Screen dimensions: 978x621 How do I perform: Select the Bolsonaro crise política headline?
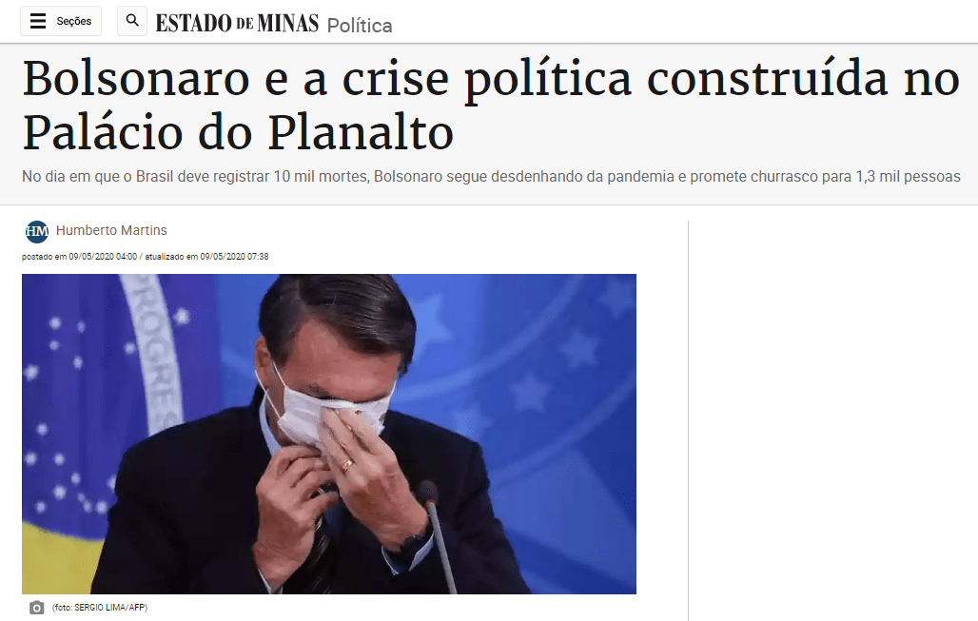pyautogui.click(x=490, y=105)
